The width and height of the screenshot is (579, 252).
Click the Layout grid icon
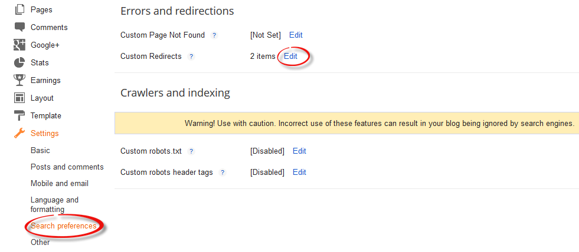pos(19,98)
